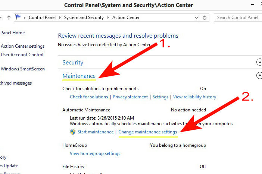Screen dimensions: 262x174
Task: Select Control Panel in the breadcrumb path
Action: point(43,18)
